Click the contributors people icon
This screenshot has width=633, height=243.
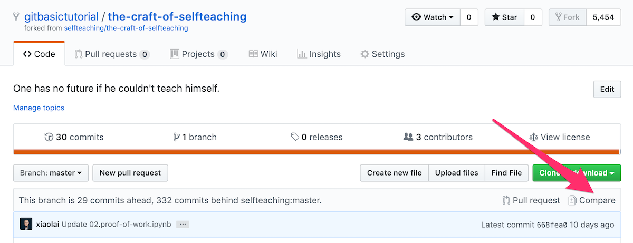point(408,137)
